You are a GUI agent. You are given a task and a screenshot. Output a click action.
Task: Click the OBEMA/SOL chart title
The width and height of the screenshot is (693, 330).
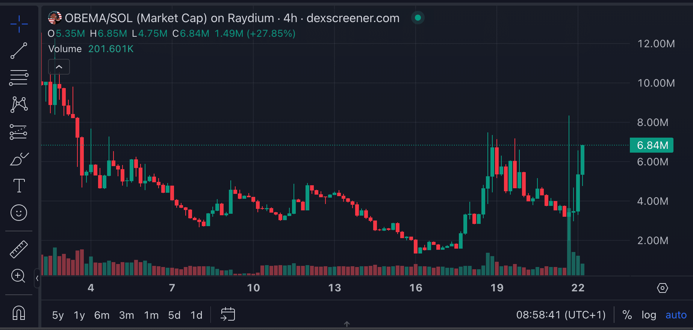coord(232,18)
